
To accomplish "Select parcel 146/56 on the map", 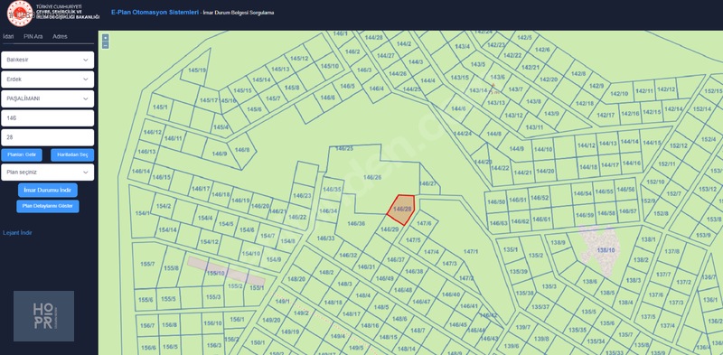I will tap(625, 190).
